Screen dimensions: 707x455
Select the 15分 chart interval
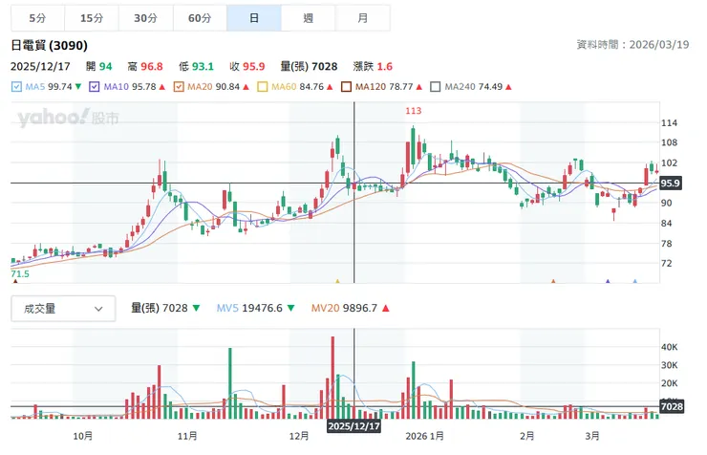click(x=92, y=18)
